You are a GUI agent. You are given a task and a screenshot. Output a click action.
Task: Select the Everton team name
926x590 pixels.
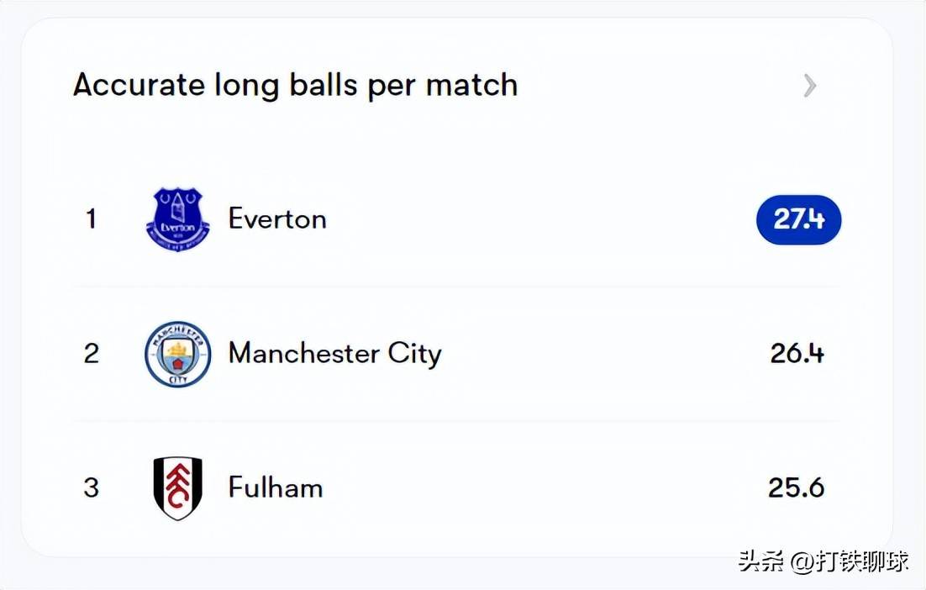tap(277, 219)
